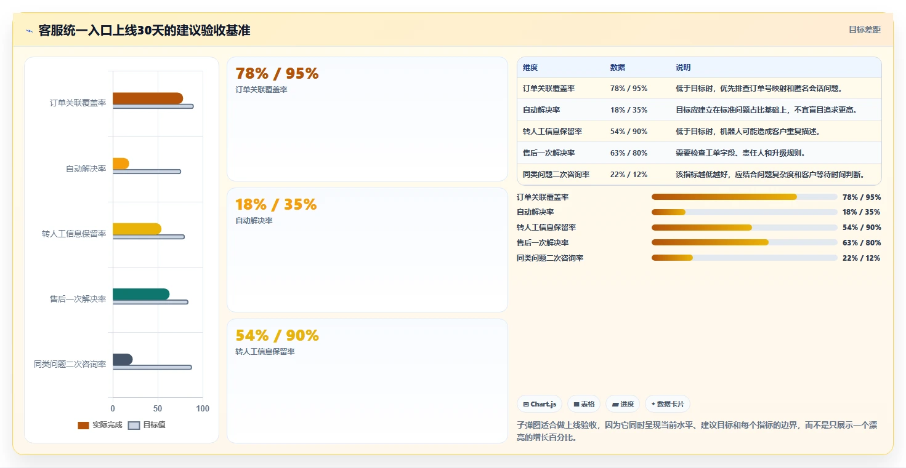
Task: Click the 转人工信息保留率 axis label in chart
Action: pos(74,234)
